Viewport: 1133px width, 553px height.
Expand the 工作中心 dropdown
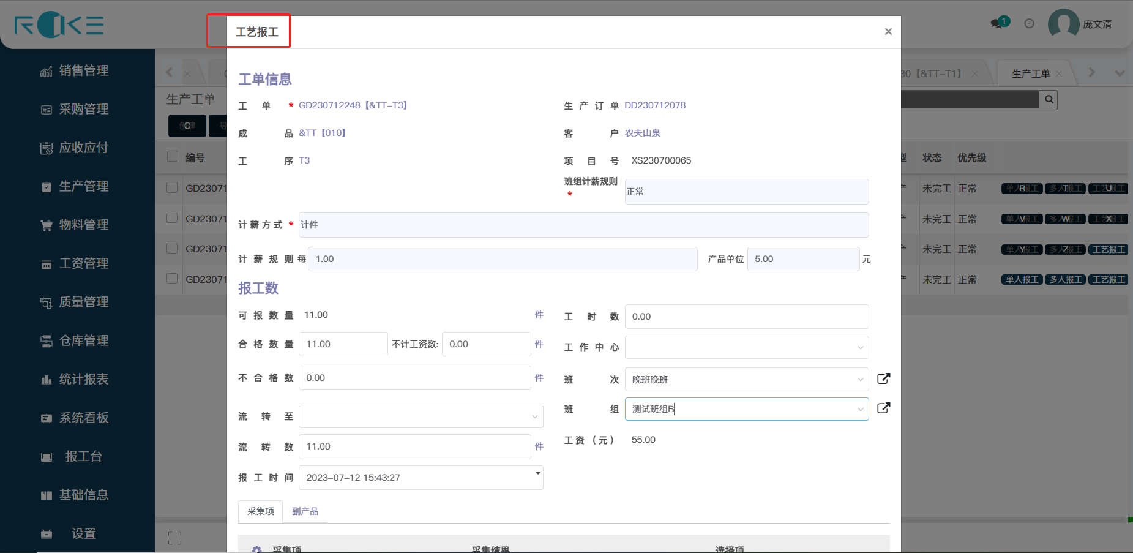(x=746, y=347)
